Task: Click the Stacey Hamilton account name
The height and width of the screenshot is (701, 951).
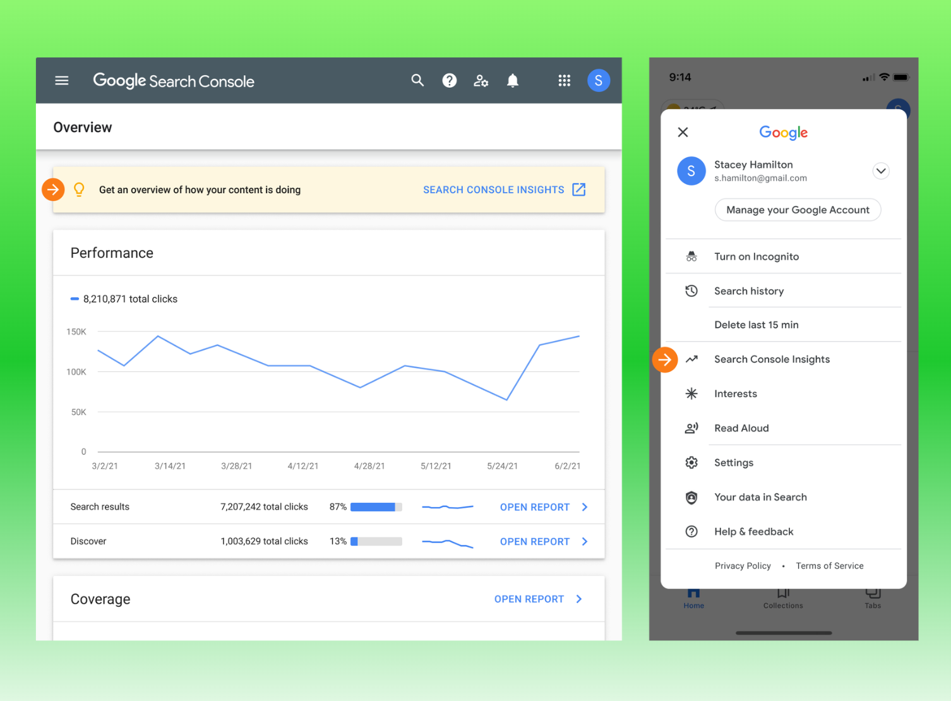Action: pyautogui.click(x=753, y=165)
